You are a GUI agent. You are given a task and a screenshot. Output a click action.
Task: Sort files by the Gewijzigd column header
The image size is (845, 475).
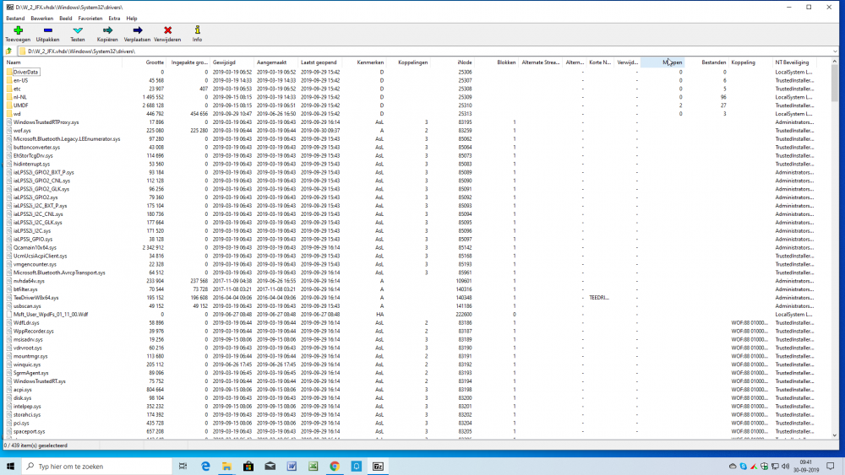click(x=224, y=62)
